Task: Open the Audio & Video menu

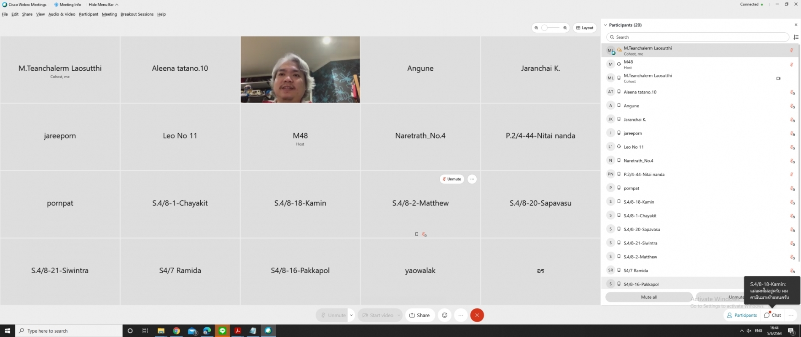Action: (x=62, y=14)
